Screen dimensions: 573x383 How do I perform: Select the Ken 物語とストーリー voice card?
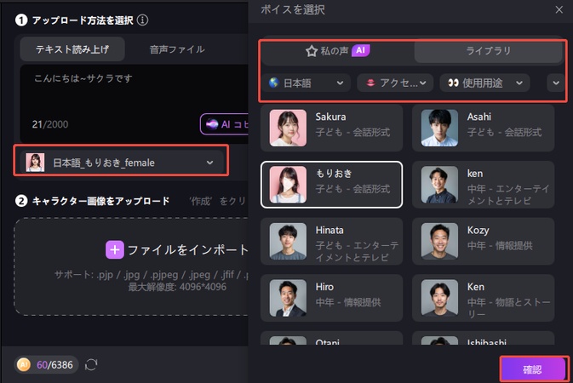coord(483,298)
